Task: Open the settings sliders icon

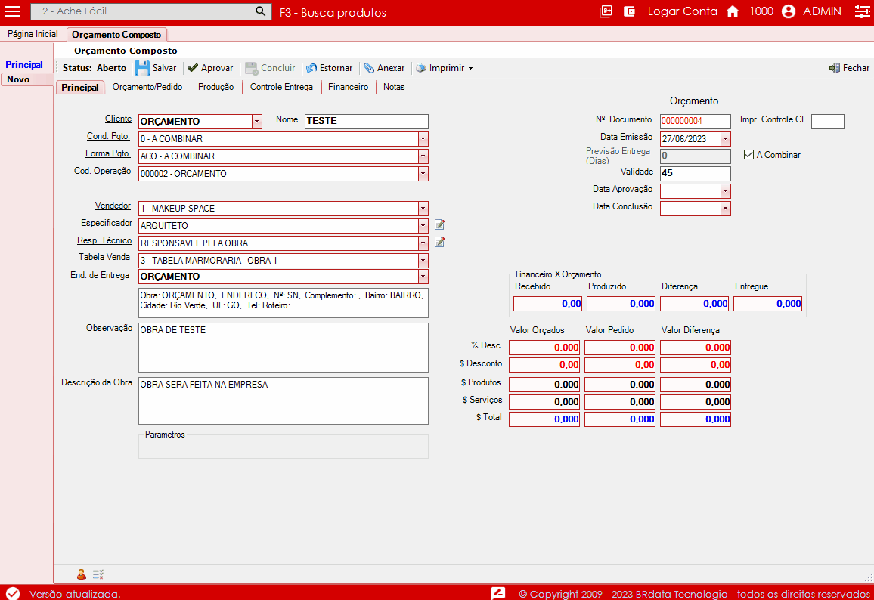Action: click(x=862, y=11)
